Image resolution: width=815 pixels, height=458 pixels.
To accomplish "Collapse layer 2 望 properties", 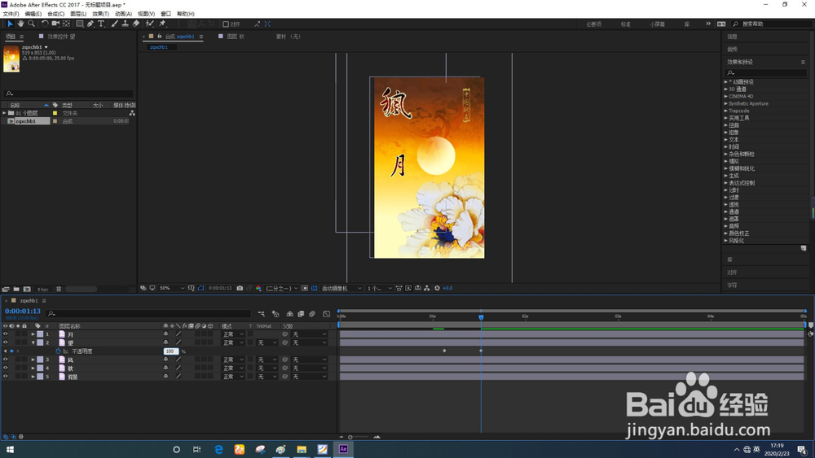I will [x=33, y=342].
